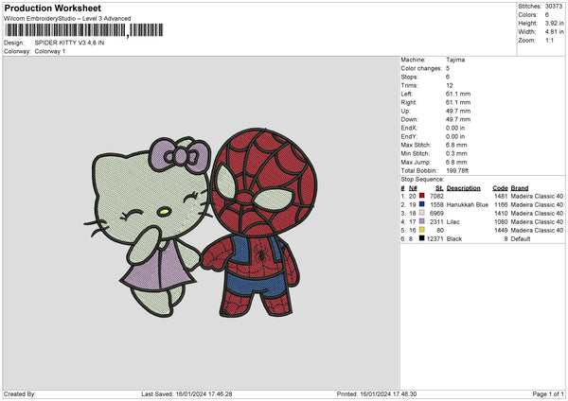Click the yellow thread color swatch
This screenshot has width=568, height=401.
click(x=421, y=230)
